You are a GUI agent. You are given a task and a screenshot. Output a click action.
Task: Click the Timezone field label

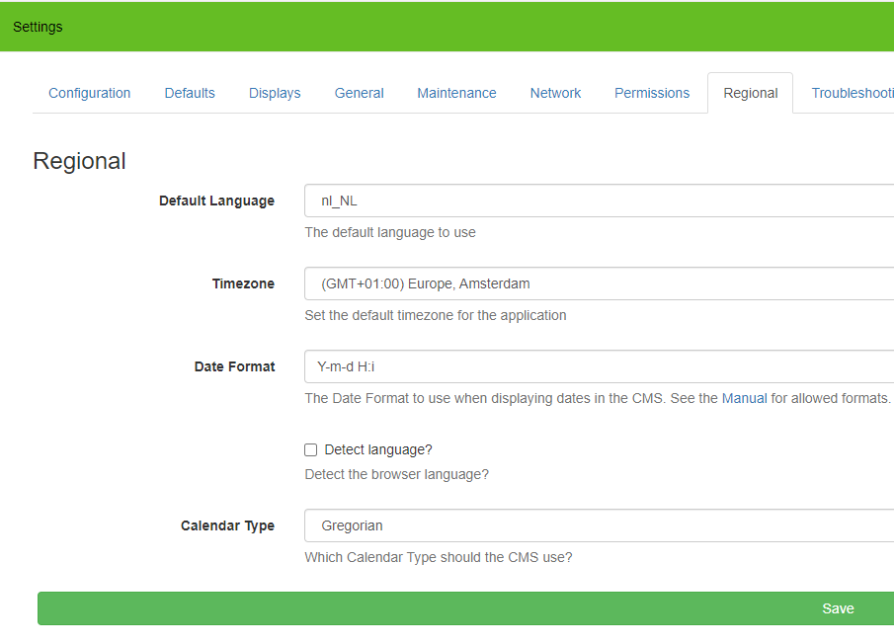243,283
